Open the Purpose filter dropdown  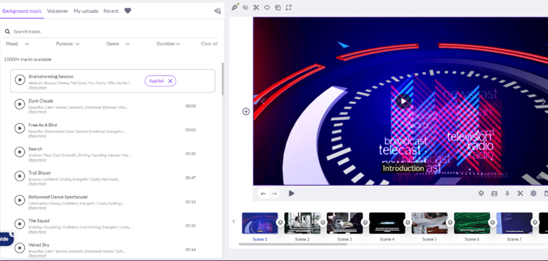(x=68, y=44)
